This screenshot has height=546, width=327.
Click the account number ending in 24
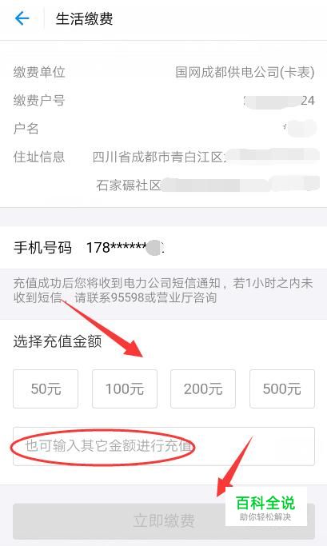pyautogui.click(x=279, y=101)
